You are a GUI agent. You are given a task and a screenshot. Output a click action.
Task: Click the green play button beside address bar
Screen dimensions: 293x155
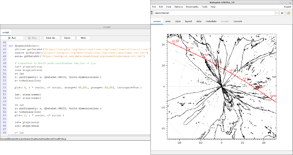282,13
